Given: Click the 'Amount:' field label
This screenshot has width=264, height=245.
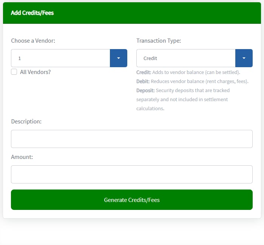Looking at the screenshot, I should (x=22, y=157).
